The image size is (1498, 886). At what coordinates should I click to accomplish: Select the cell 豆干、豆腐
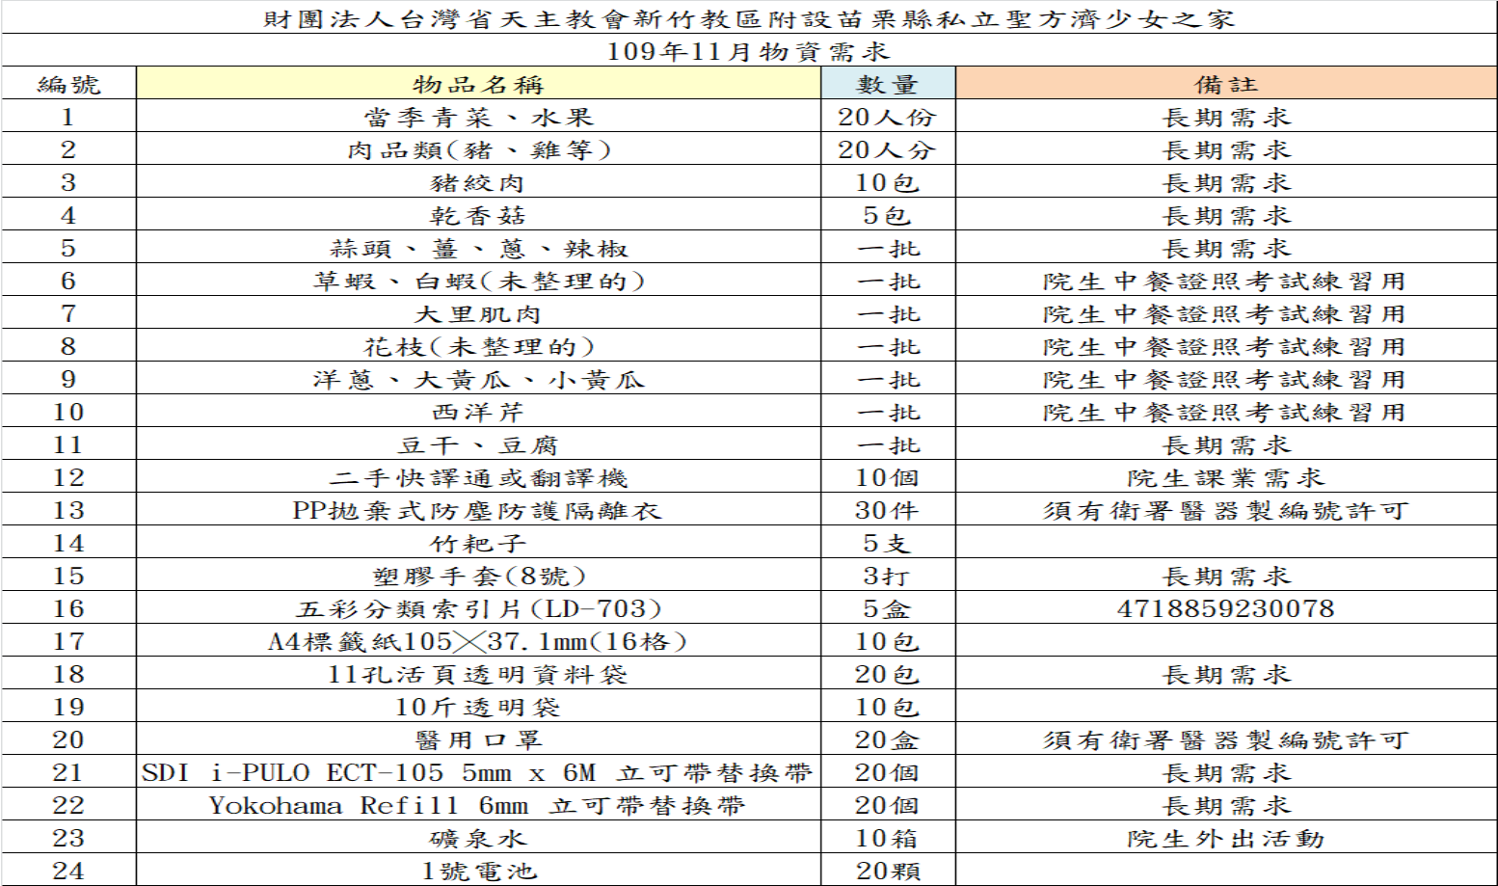click(478, 444)
